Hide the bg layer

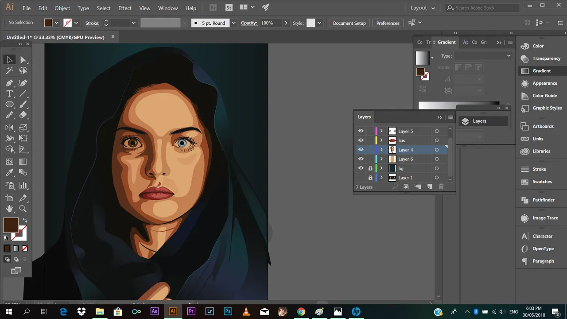pos(361,168)
